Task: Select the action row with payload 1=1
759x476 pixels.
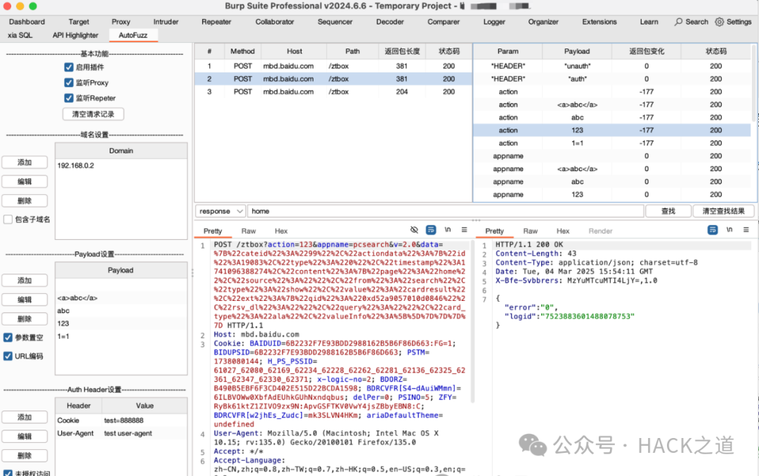Action: [612, 143]
